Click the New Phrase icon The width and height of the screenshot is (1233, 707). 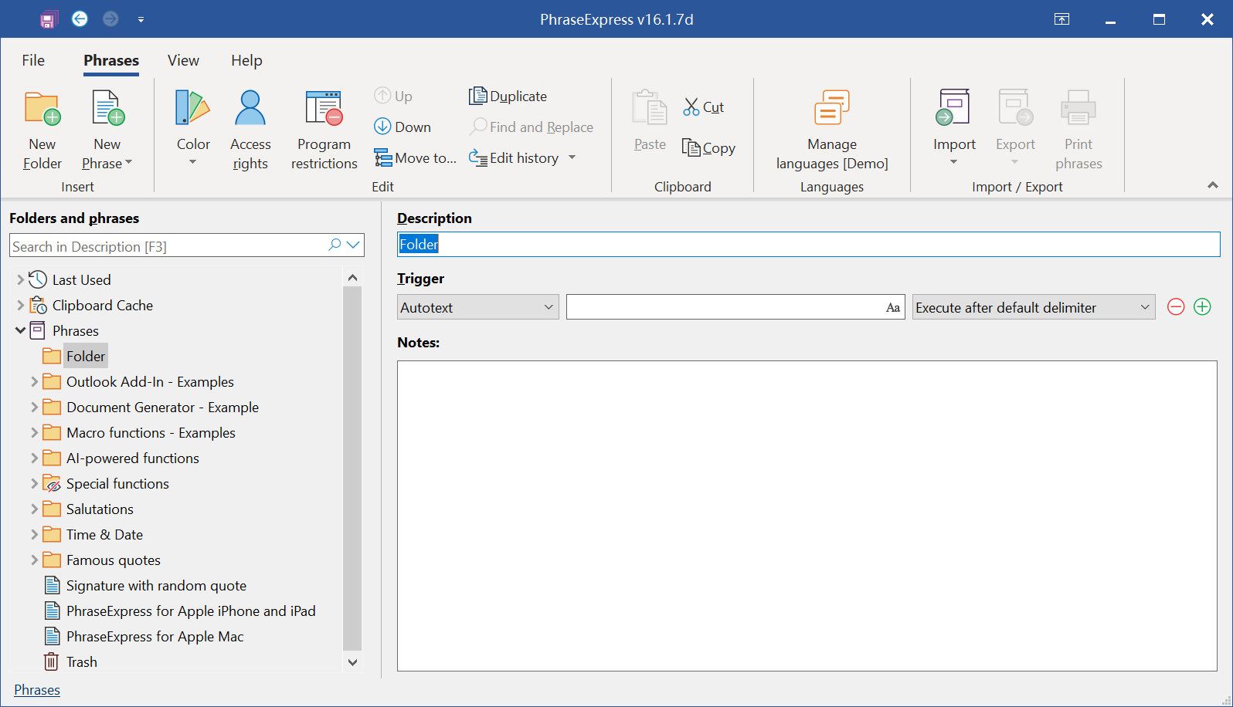(x=107, y=108)
